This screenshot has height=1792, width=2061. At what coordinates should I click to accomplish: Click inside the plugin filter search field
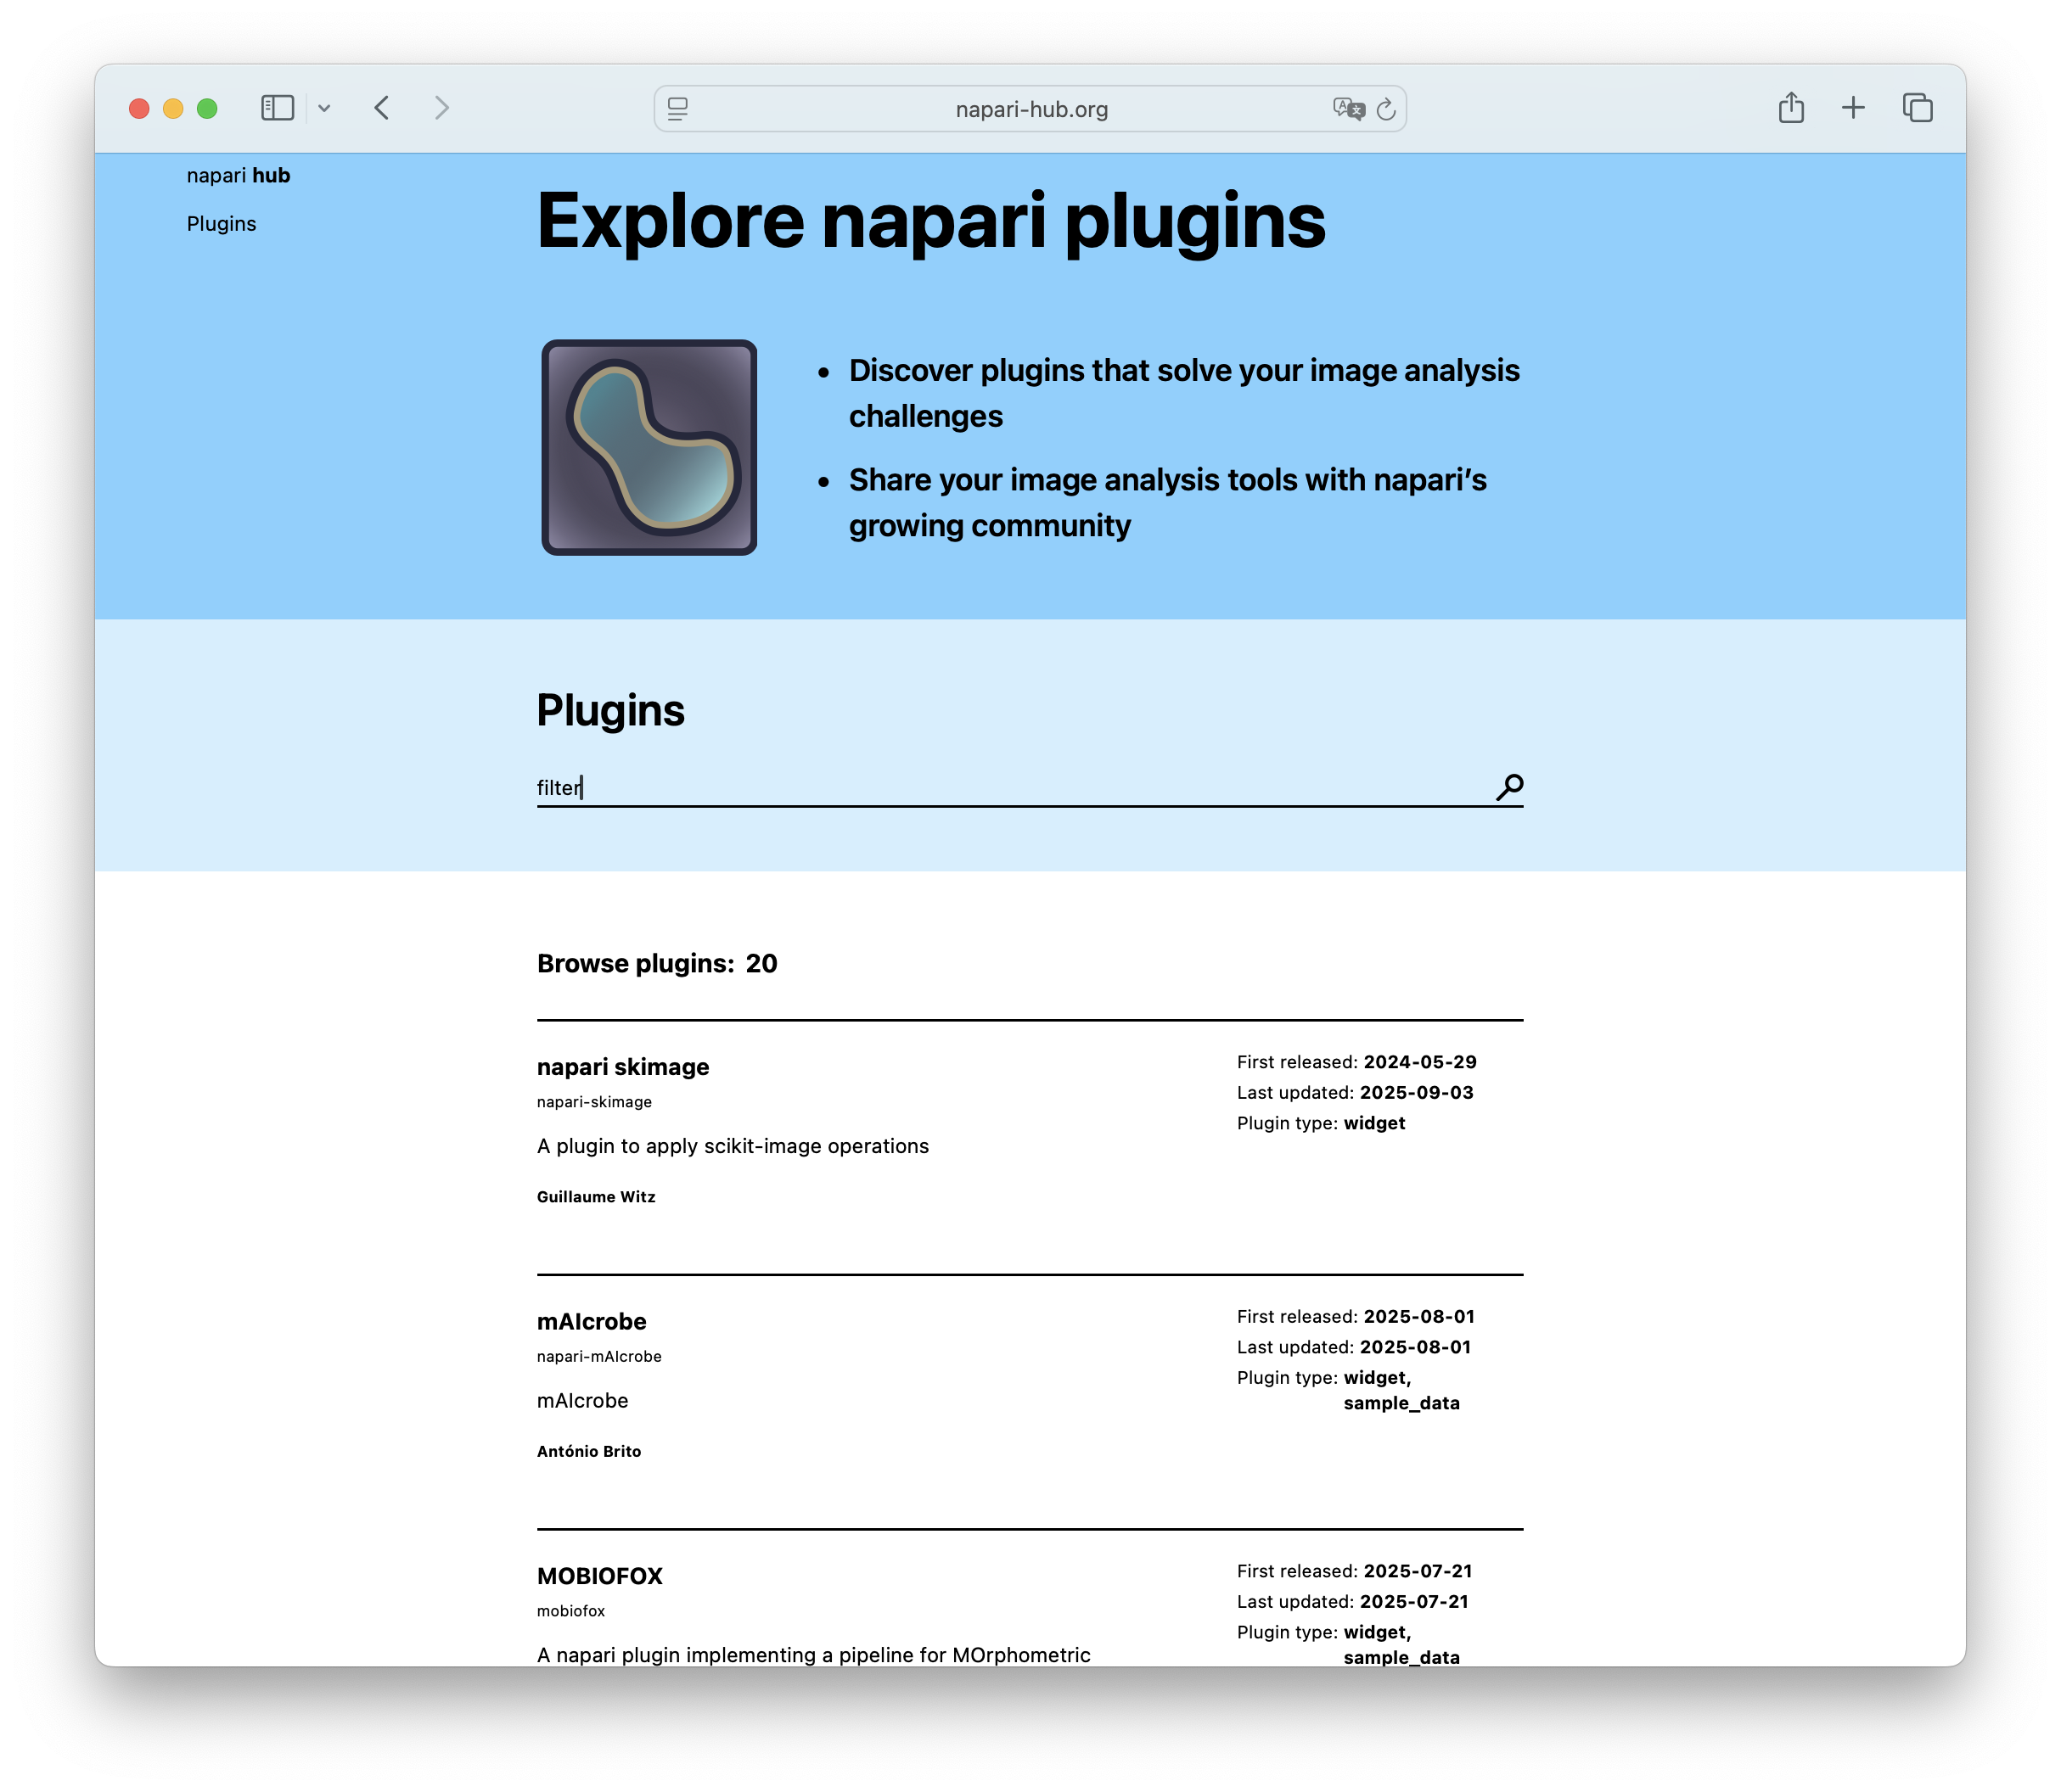pyautogui.click(x=901, y=786)
